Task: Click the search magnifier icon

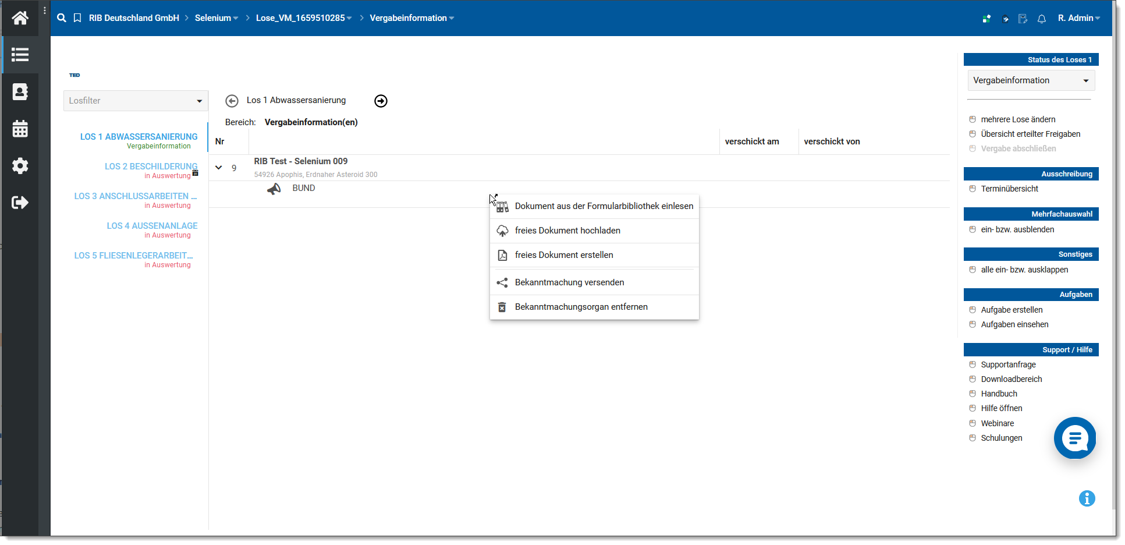Action: [62, 18]
